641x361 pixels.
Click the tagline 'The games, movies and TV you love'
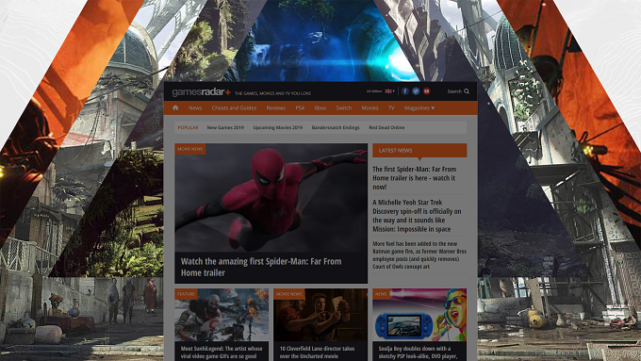(272, 93)
